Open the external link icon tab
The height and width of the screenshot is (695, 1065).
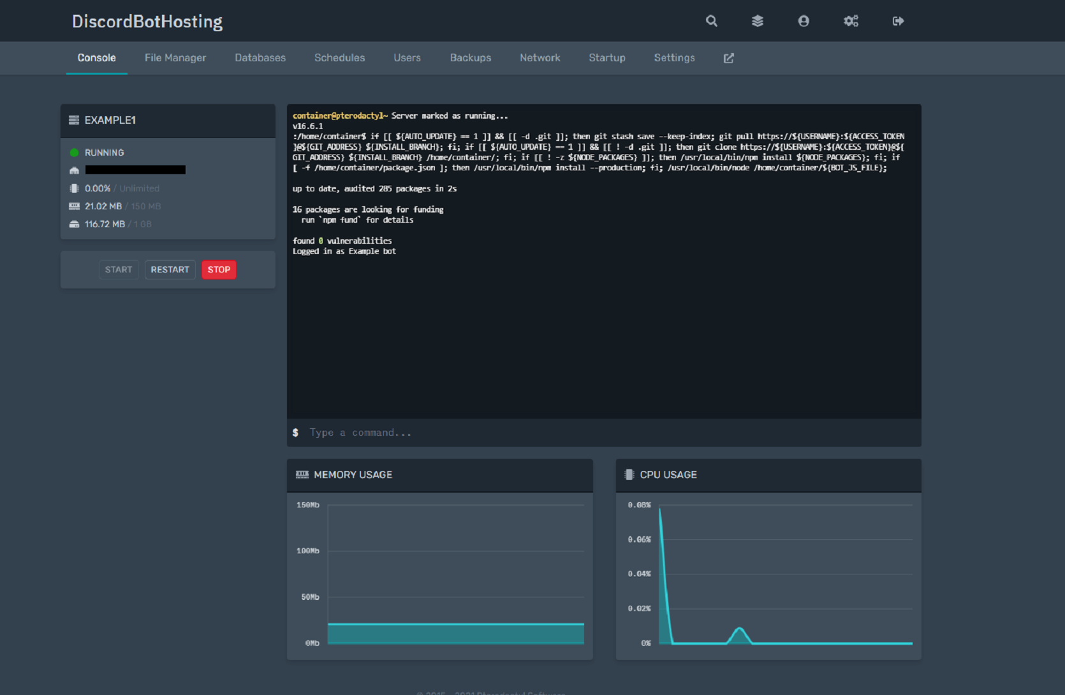coord(728,58)
